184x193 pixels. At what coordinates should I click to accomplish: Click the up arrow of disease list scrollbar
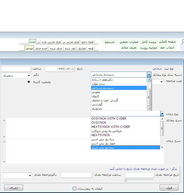point(149,80)
